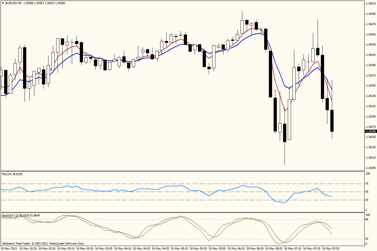Click the 10 May 02:35 time label

28,249
